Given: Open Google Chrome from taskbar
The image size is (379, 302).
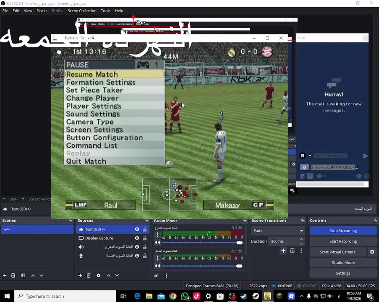Looking at the screenshot, I should pos(173,296).
